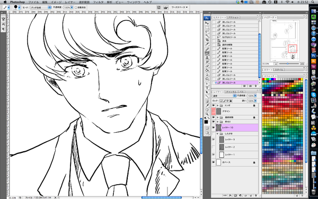This screenshot has width=318, height=199.
Task: Select the Clone Stamp tool
Action: click(x=207, y=57)
